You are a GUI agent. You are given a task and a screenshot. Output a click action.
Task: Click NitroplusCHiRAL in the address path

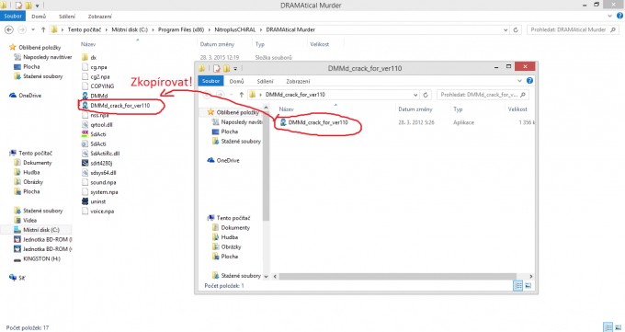(234, 29)
